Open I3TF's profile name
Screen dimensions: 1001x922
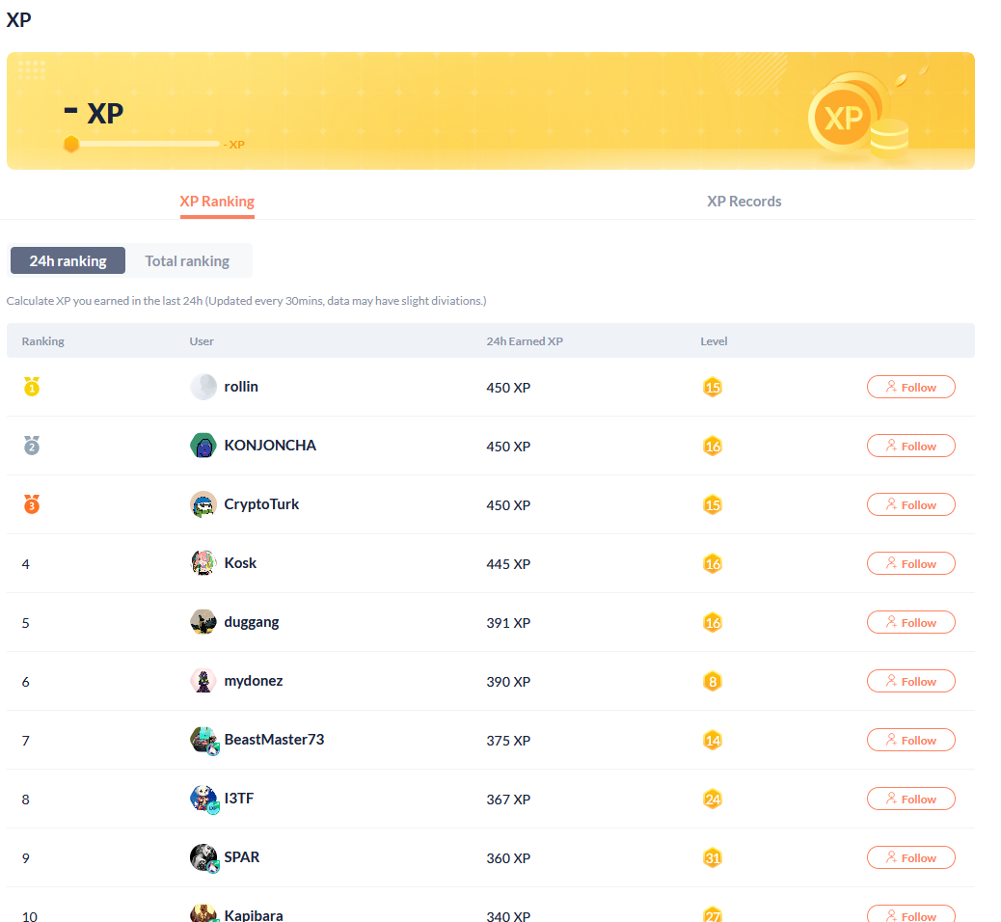pyautogui.click(x=239, y=799)
